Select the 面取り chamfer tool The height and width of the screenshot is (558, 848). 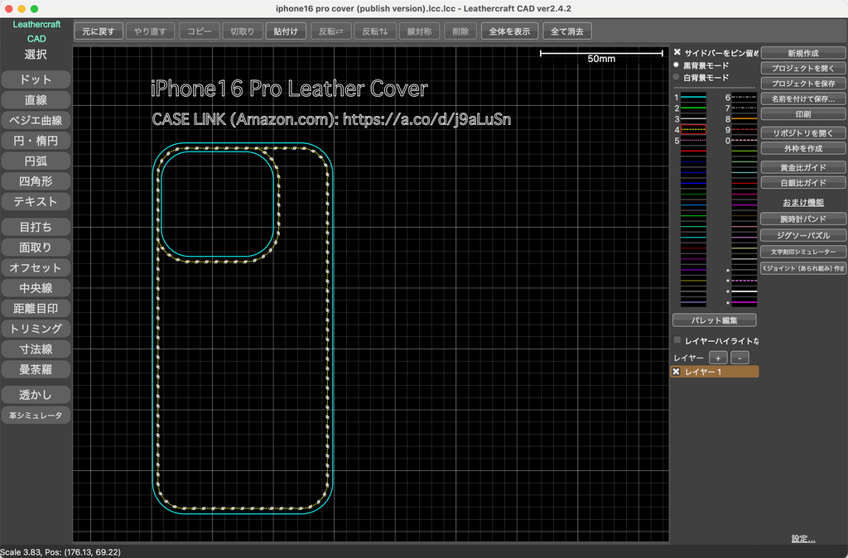36,248
